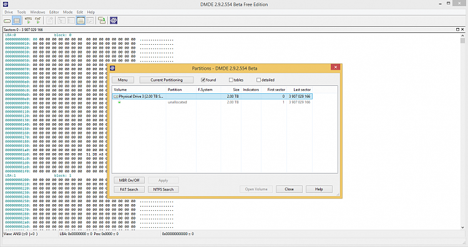Image resolution: width=468 pixels, height=247 pixels.
Task: Click the Menu button in Partitions dialog
Action: 123,80
